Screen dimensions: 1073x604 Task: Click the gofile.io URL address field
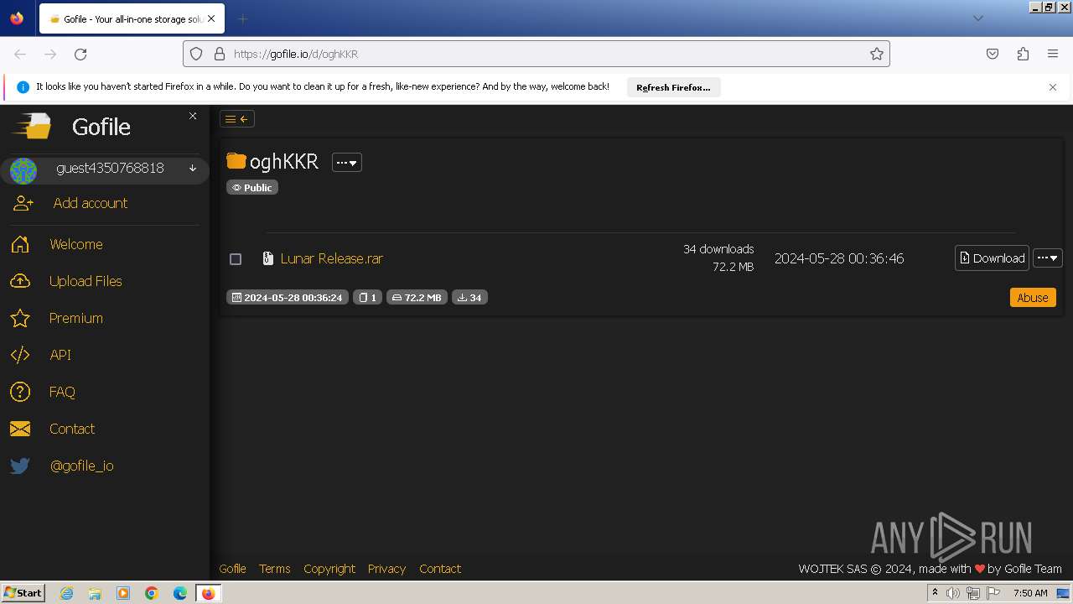pos(536,54)
